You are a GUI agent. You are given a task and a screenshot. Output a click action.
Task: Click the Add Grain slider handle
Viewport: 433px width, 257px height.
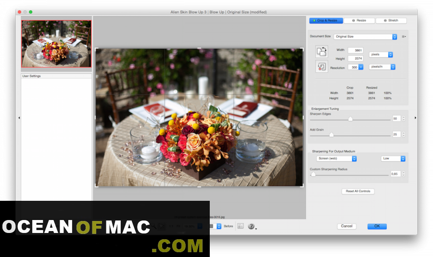point(331,135)
